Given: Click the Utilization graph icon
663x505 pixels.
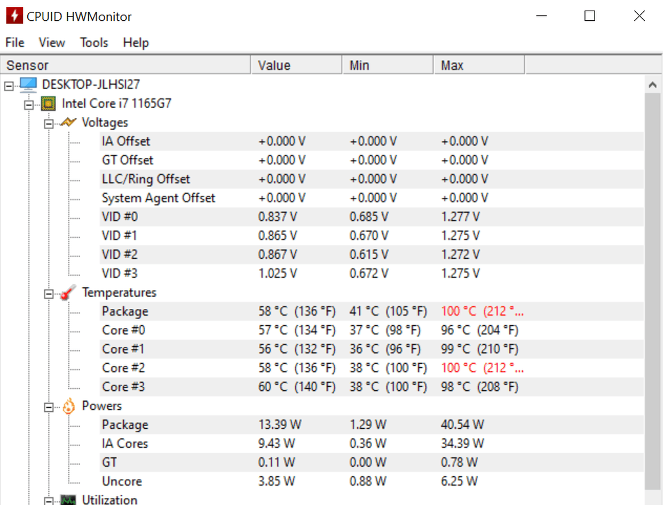Looking at the screenshot, I should [x=68, y=500].
